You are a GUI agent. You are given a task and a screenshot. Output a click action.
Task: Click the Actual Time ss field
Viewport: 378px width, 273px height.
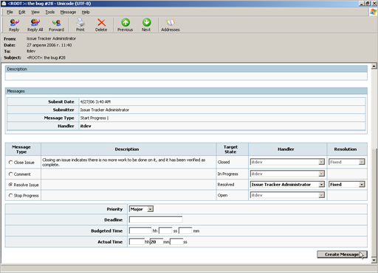point(176,241)
